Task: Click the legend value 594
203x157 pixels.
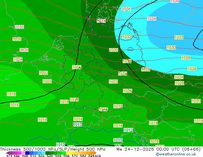Action: click(91, 156)
